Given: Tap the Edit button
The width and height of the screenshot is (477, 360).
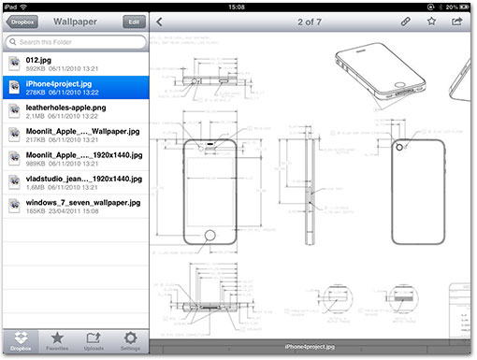Looking at the screenshot, I should click(x=134, y=22).
